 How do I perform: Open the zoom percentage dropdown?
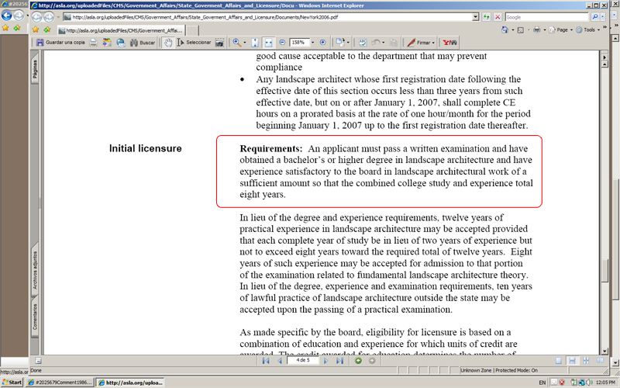[313, 42]
